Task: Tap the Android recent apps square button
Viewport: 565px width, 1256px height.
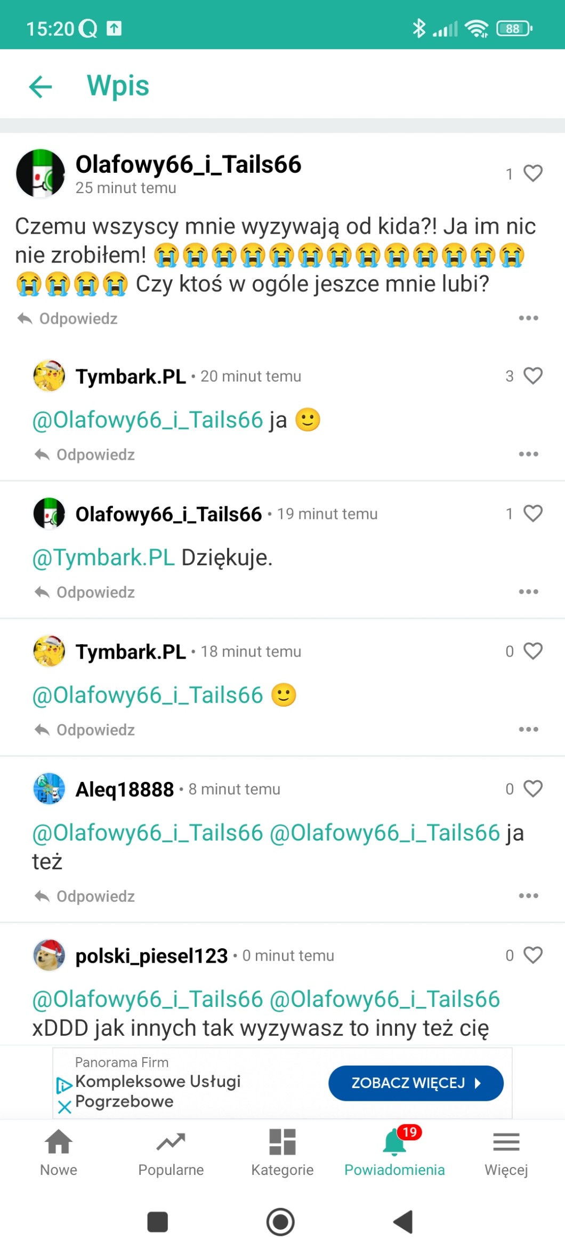Action: pos(158,1222)
